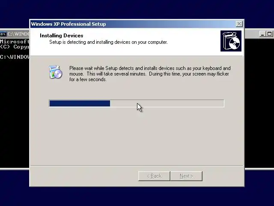Click the "Microsoft" line in the command prompt
This screenshot has height=206, width=274.
coord(15,42)
